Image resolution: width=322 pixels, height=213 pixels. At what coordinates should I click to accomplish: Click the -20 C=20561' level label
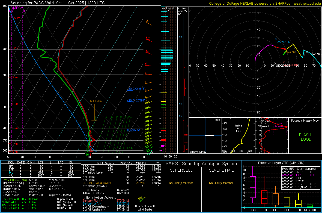[136, 101]
